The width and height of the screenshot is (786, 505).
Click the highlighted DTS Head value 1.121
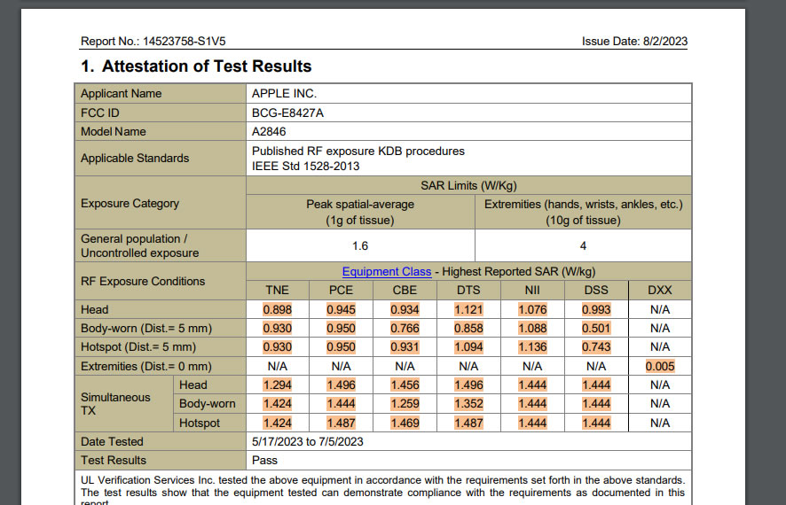[468, 310]
